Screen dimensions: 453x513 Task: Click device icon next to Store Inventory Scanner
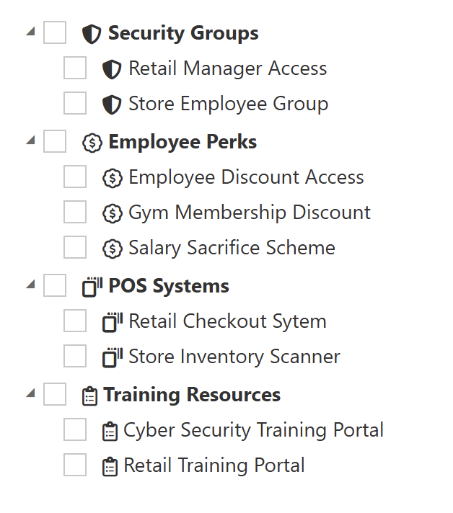[x=112, y=357]
